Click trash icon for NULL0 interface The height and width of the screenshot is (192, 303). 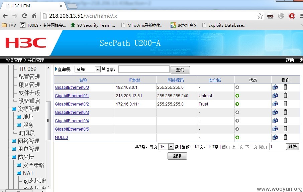tap(285, 137)
